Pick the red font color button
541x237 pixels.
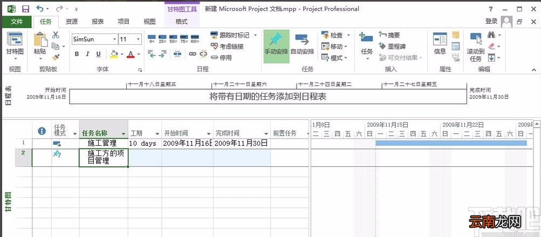pos(131,54)
